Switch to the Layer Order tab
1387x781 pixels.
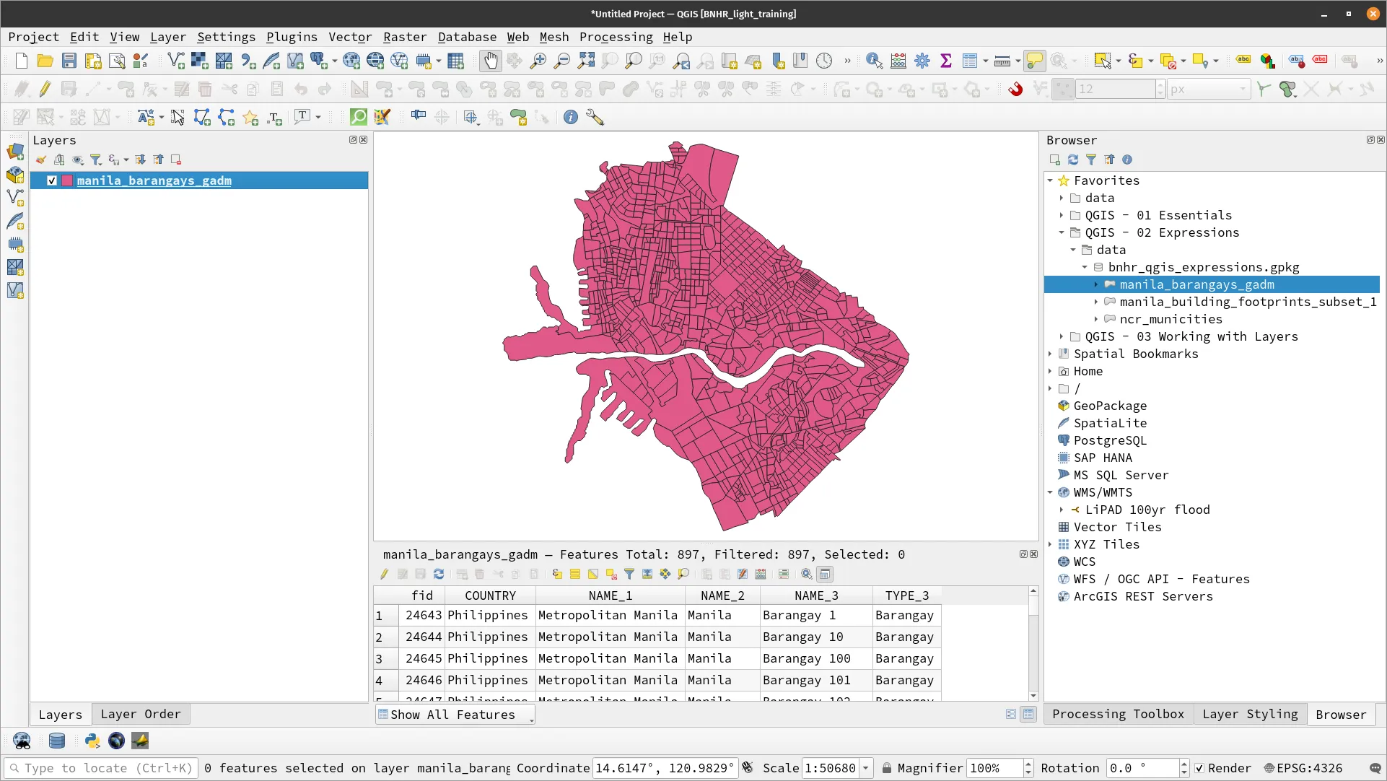(x=141, y=713)
